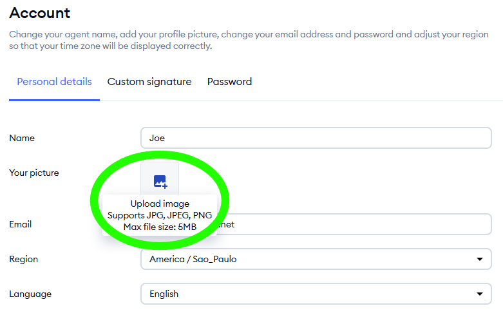Viewport: 503px width, 315px height.
Task: Click the account description paragraph text
Action: click(x=249, y=40)
